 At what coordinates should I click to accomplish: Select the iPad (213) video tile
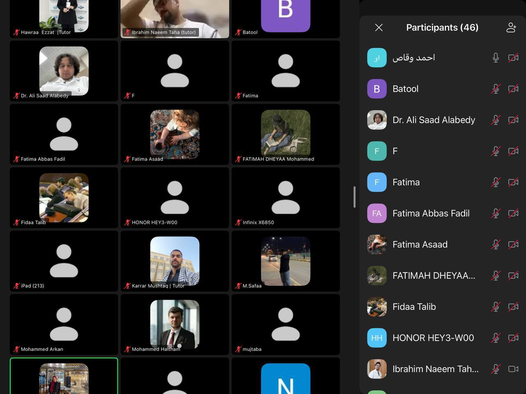click(x=64, y=261)
